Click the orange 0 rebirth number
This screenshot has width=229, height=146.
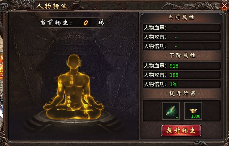click(86, 23)
